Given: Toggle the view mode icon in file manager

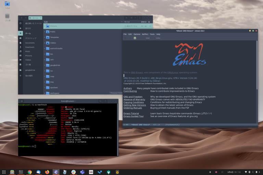Looking at the screenshot, I should (131, 18).
